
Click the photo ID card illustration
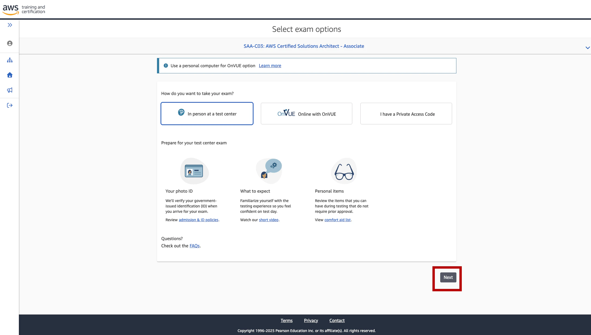point(194,171)
